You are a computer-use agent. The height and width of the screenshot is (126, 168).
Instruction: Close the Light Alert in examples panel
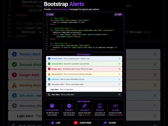[119, 89]
